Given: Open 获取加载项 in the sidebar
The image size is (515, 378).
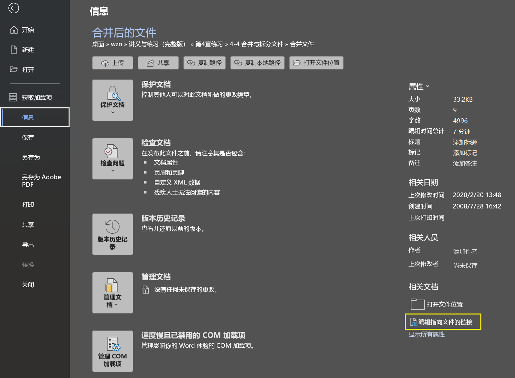Looking at the screenshot, I should [35, 97].
